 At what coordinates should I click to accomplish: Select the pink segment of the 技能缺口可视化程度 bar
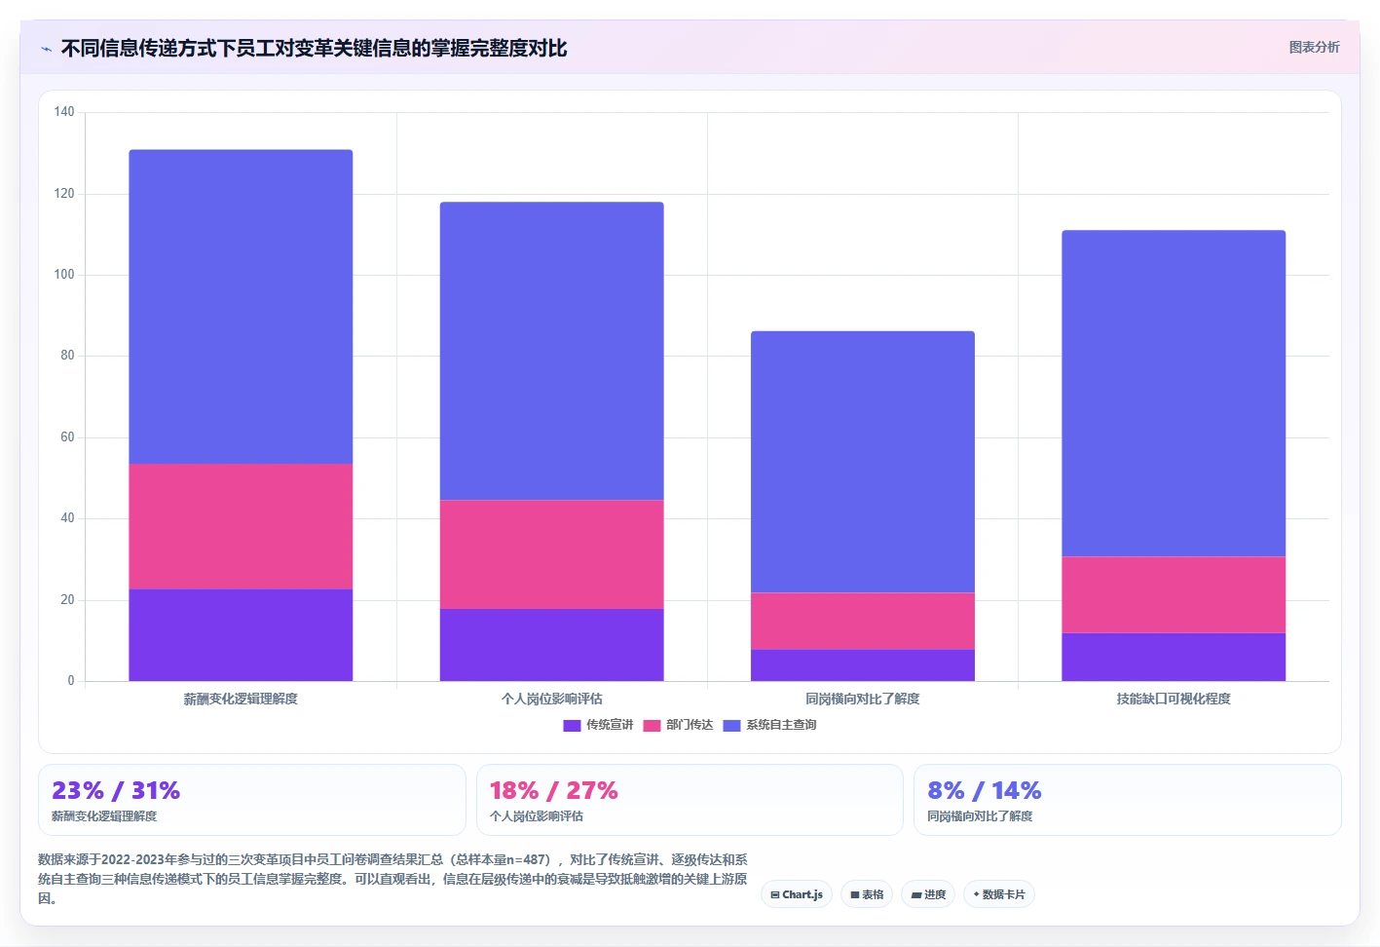pos(1174,595)
